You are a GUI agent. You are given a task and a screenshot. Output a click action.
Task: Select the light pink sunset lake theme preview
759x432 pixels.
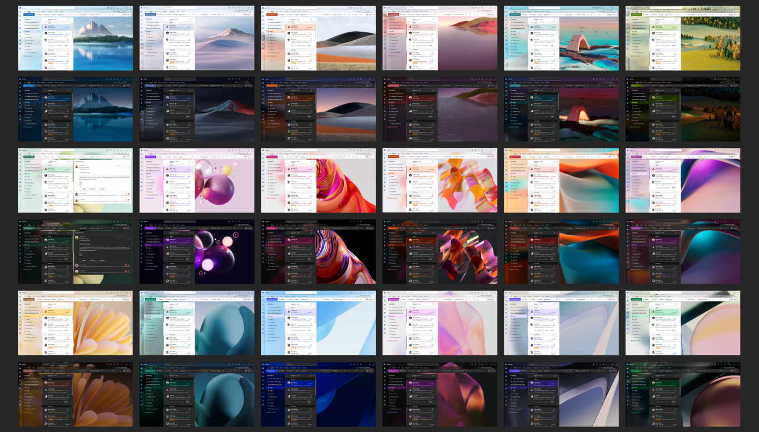pos(440,38)
